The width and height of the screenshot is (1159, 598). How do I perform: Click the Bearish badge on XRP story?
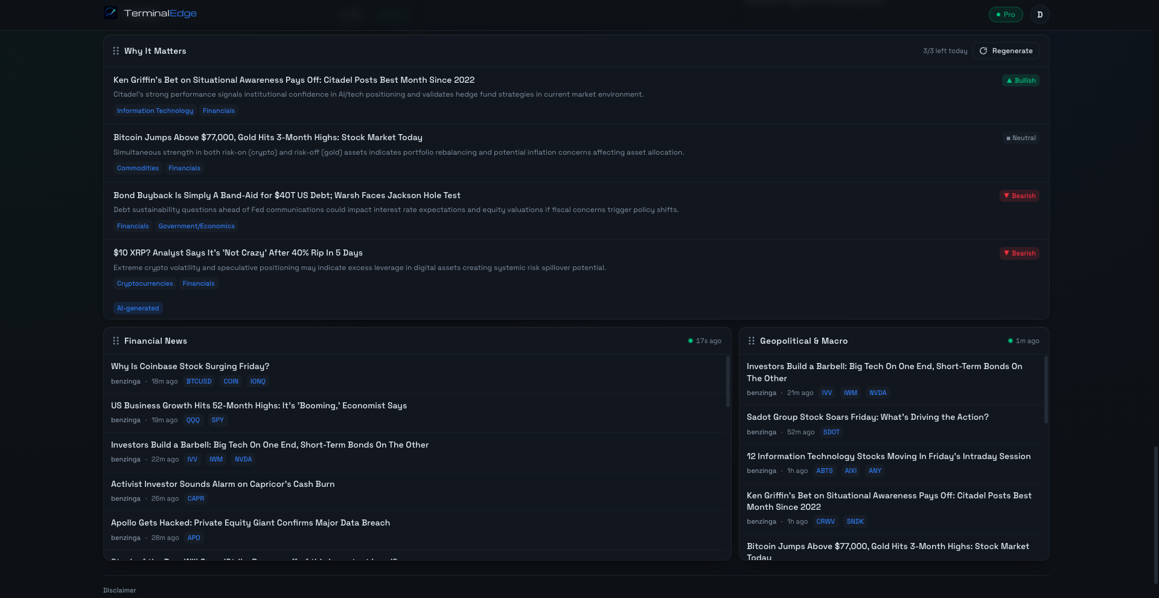point(1020,253)
